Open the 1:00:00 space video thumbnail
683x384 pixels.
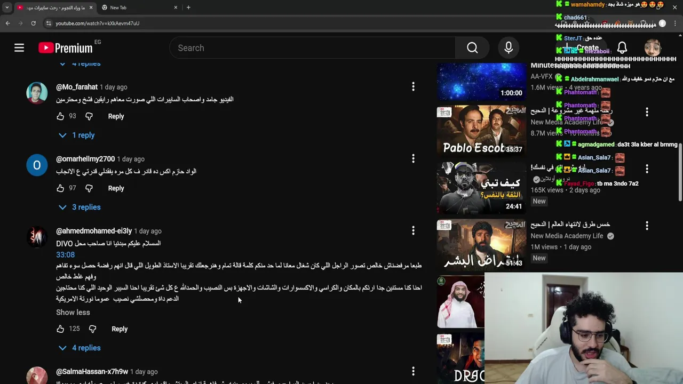tap(482, 82)
